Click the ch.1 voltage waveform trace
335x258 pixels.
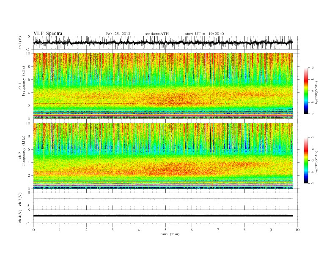(x=163, y=43)
